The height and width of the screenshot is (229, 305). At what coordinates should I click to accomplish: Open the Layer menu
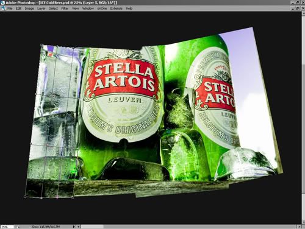[41, 9]
